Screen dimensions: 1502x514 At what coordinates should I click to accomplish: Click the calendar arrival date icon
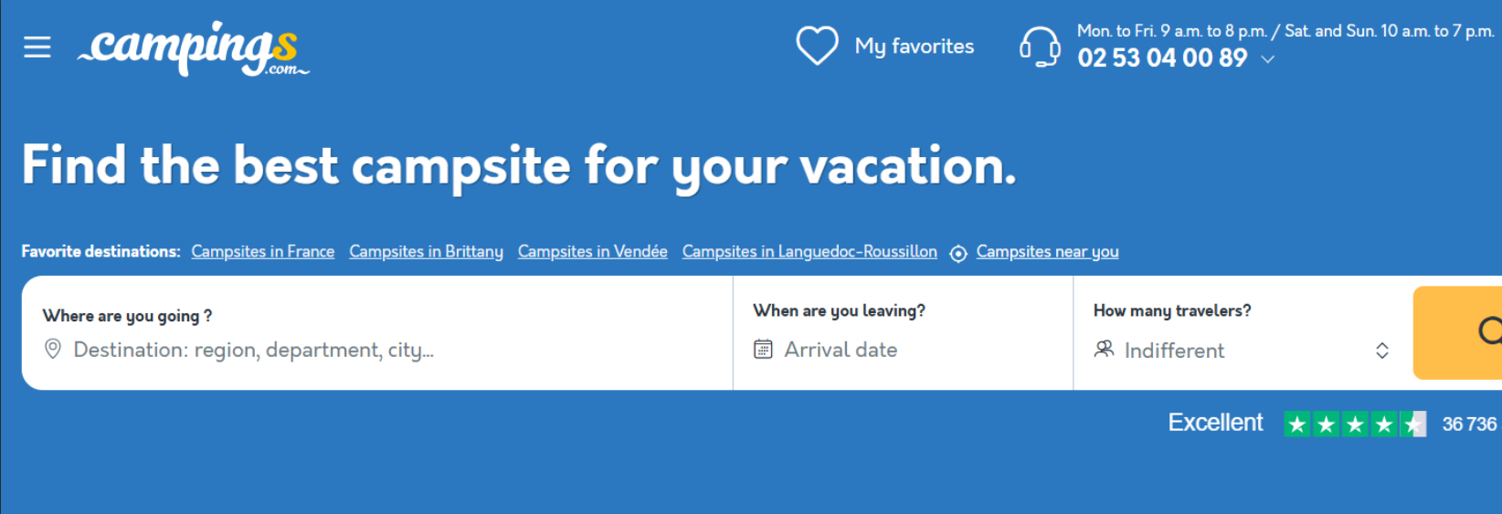coord(763,349)
